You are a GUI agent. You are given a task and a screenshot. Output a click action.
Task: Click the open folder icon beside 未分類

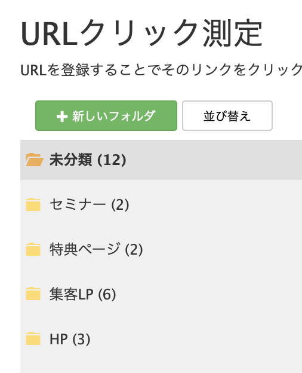pos(35,160)
